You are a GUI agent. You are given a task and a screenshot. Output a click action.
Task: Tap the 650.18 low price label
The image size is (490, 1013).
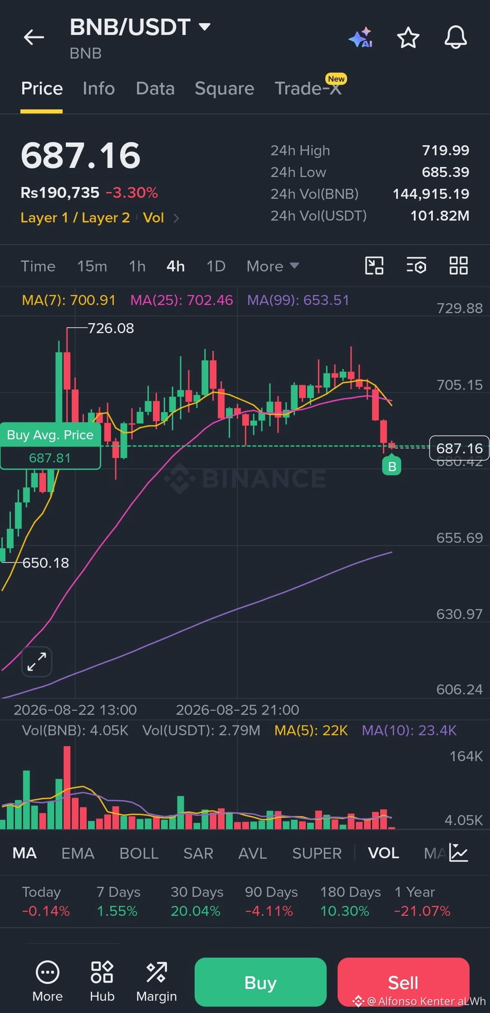coord(46,563)
